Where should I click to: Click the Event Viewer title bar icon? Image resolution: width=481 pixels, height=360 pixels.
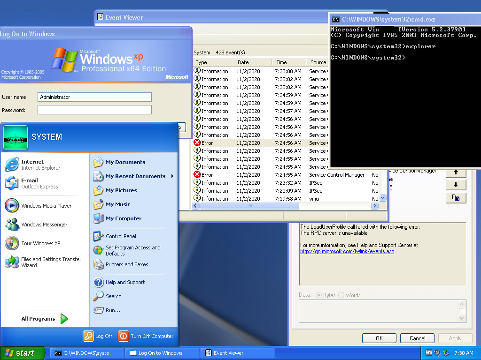coord(100,17)
